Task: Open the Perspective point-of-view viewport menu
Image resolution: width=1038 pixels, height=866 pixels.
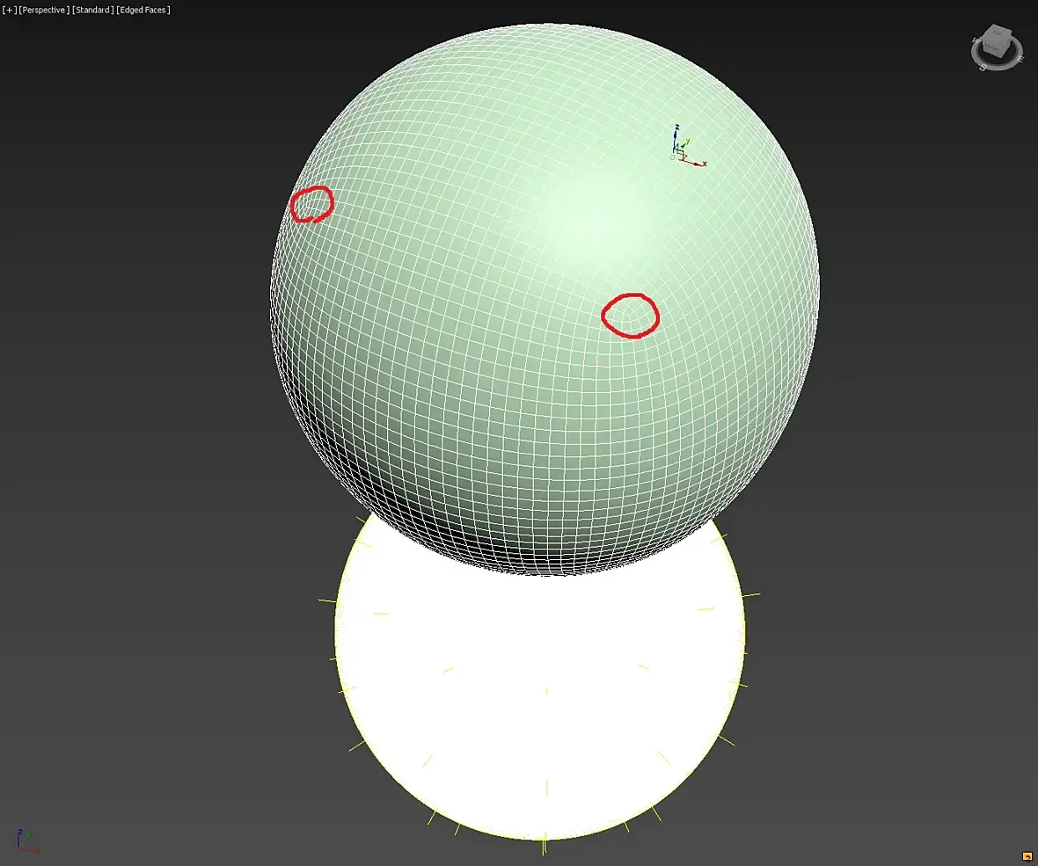Action: coord(44,10)
